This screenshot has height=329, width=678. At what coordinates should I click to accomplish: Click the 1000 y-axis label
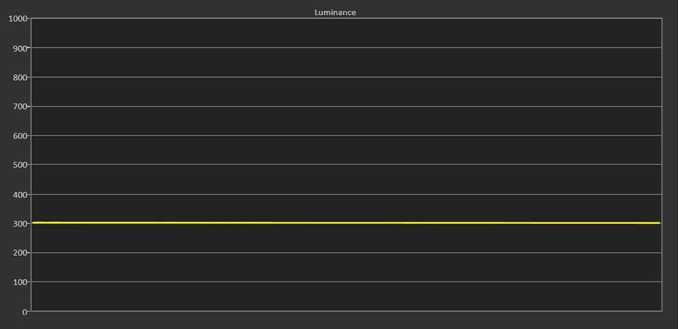pos(17,18)
